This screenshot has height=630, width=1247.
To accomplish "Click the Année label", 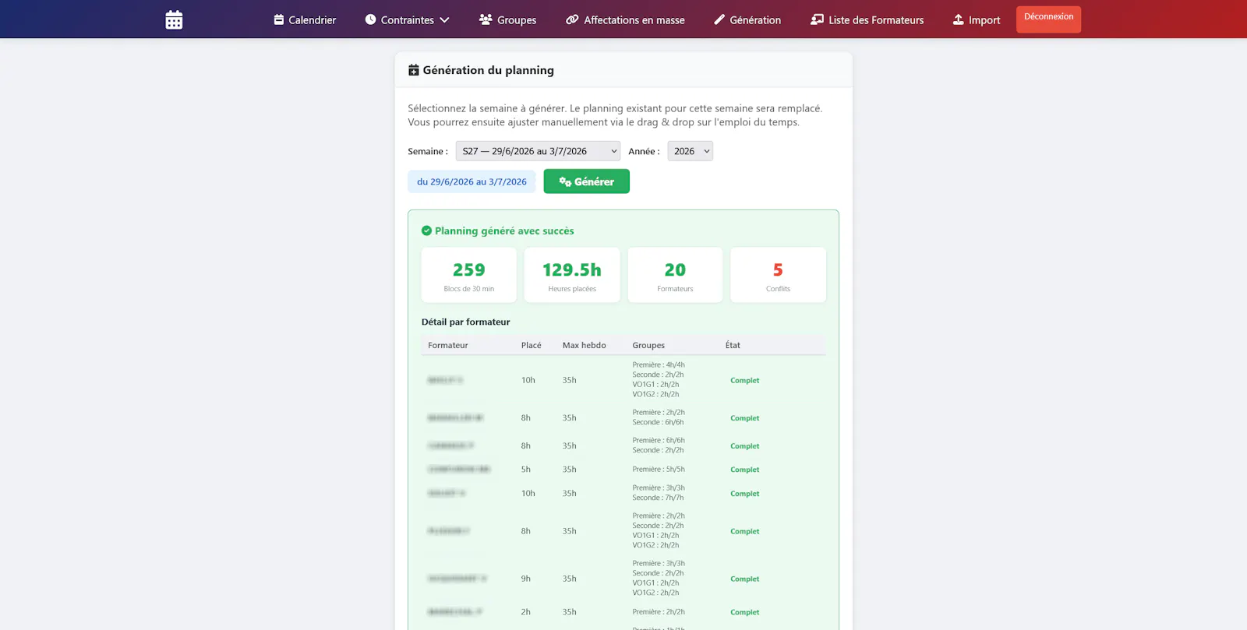I will pyautogui.click(x=644, y=151).
